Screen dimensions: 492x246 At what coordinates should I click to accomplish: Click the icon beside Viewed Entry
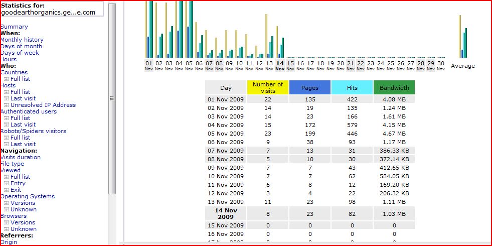pyautogui.click(x=7, y=183)
